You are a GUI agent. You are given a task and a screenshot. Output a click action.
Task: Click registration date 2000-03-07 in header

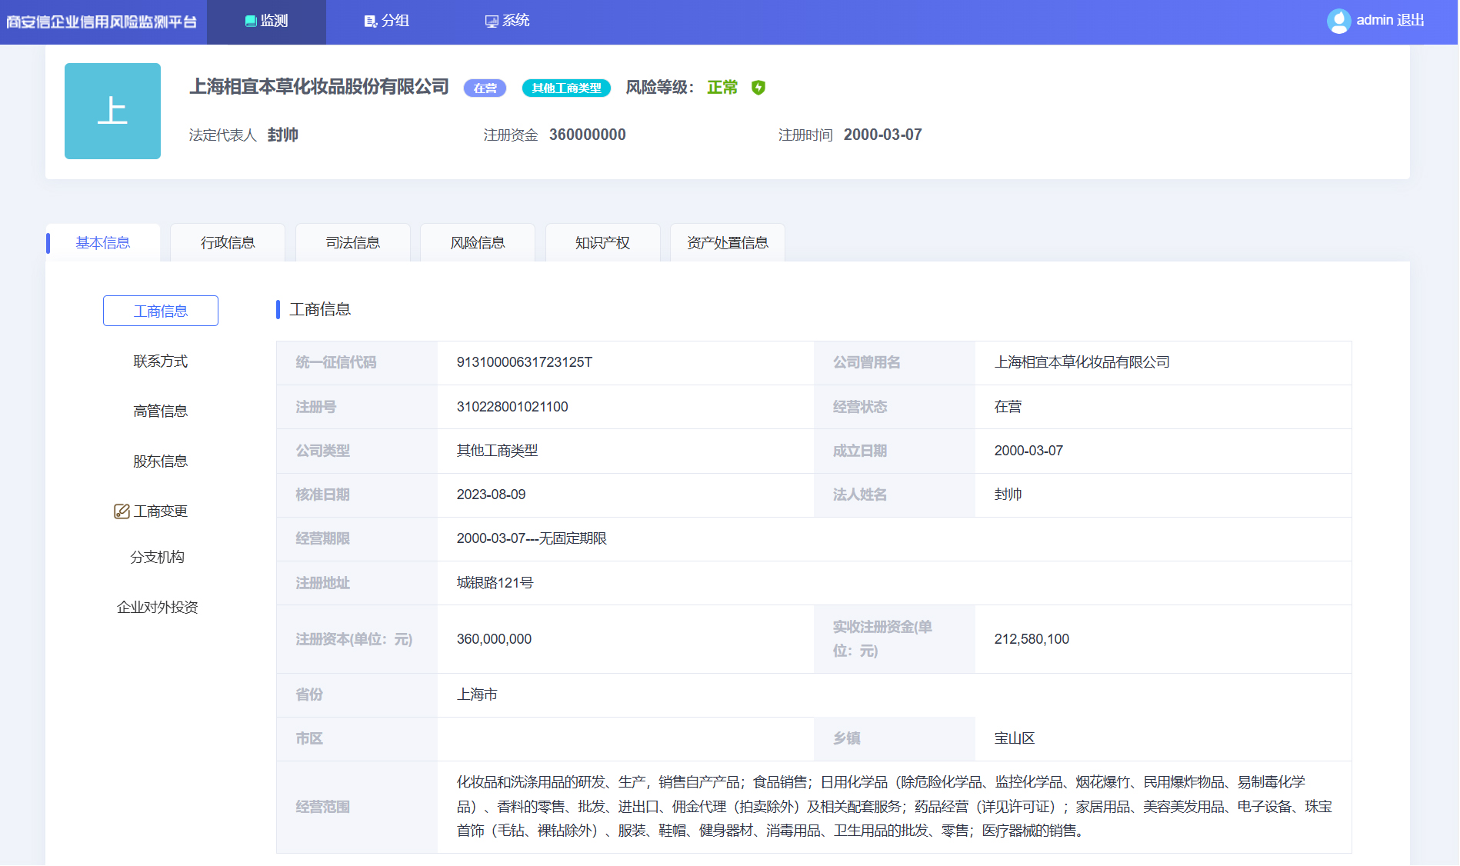[883, 135]
